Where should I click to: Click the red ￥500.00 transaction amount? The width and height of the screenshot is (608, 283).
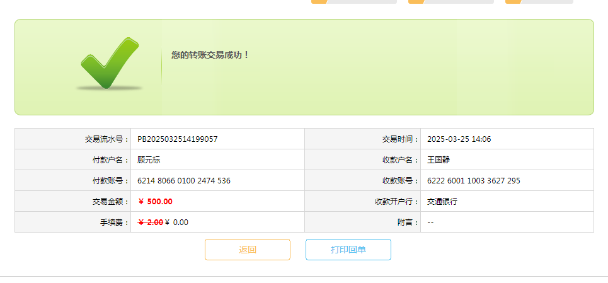155,202
